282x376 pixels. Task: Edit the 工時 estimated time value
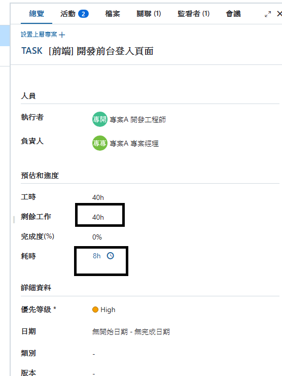98,197
